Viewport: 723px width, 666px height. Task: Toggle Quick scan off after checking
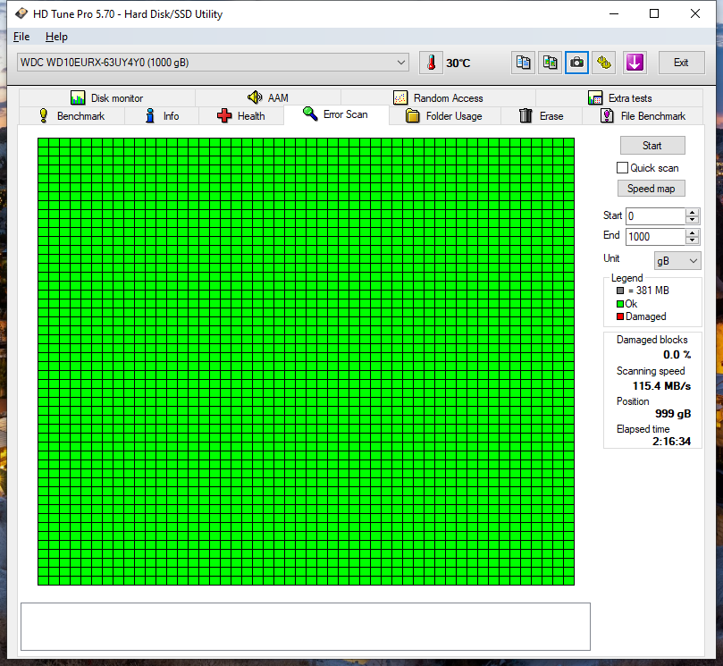(622, 167)
